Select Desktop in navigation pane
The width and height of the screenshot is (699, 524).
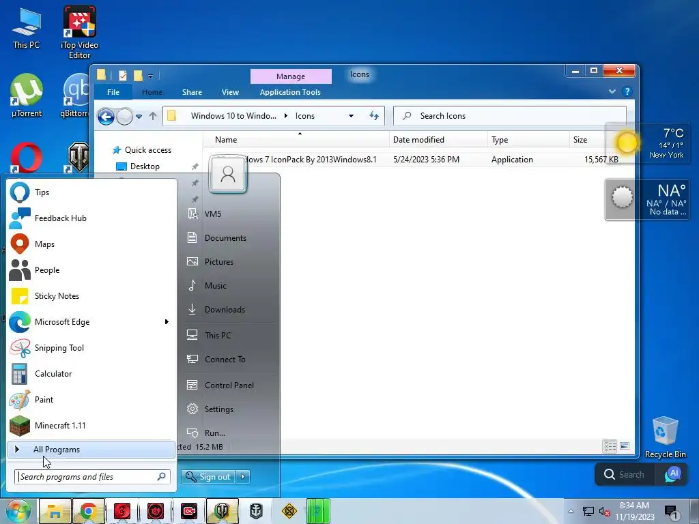point(145,166)
